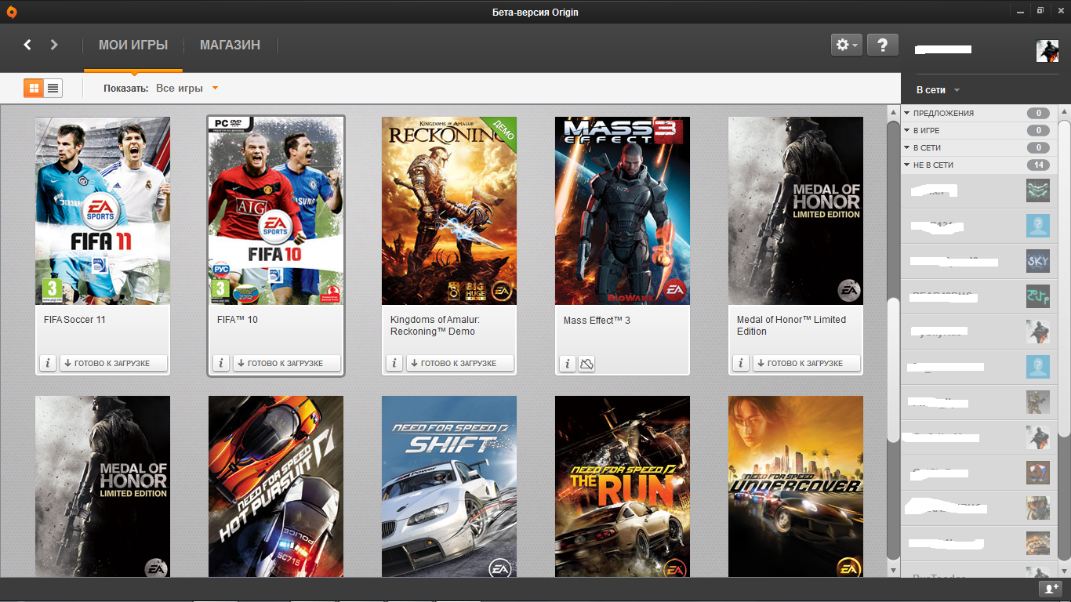1071x602 pixels.
Task: Show info for Kingdoms of Amalur Demo
Action: (394, 363)
